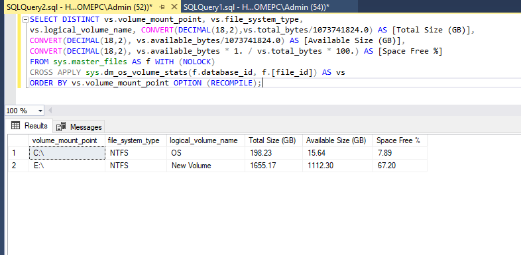The image size is (521, 255).
Task: Select row 1 by its row header
Action: click(x=19, y=153)
